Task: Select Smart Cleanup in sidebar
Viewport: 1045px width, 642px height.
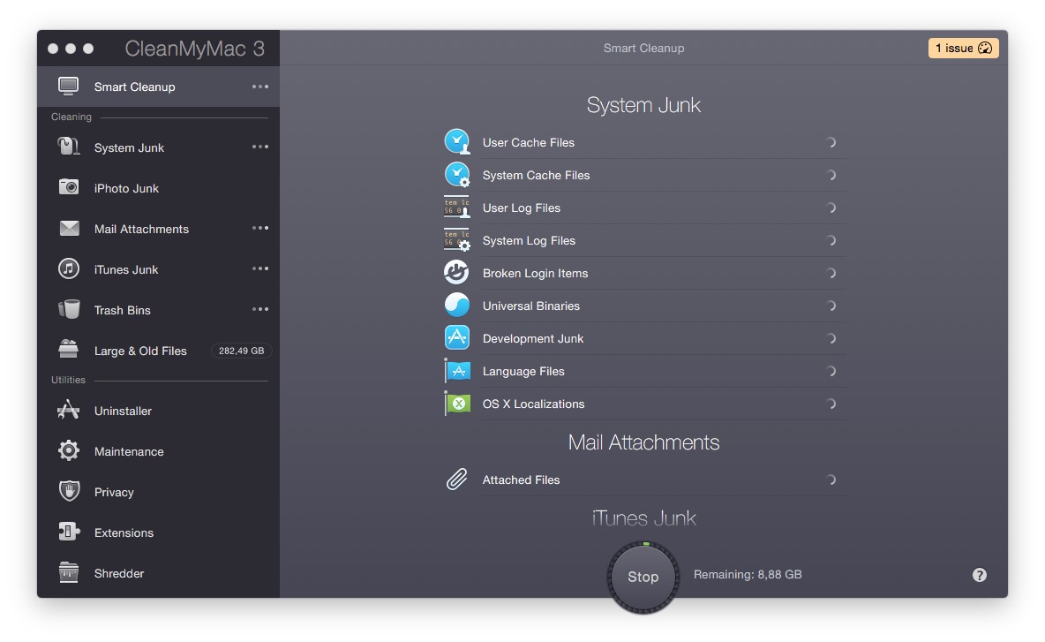Action: [x=159, y=87]
